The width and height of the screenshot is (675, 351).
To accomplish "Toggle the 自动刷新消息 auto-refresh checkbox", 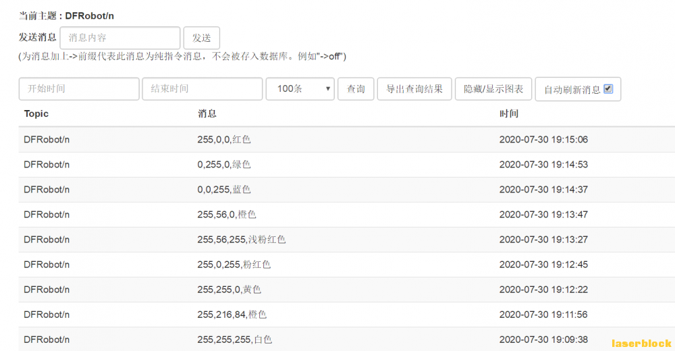I will [608, 88].
